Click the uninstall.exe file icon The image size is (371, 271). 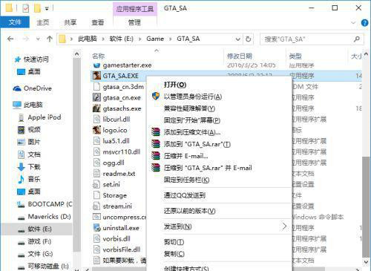coord(96,228)
